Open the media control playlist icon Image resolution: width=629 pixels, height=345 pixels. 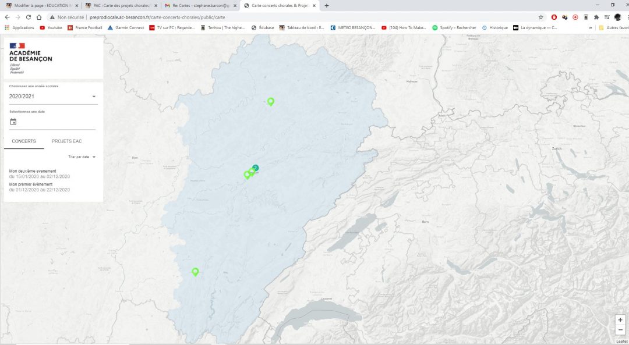(607, 17)
